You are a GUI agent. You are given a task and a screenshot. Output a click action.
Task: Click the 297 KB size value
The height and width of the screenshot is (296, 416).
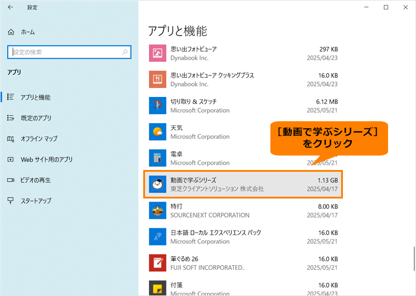pyautogui.click(x=329, y=49)
